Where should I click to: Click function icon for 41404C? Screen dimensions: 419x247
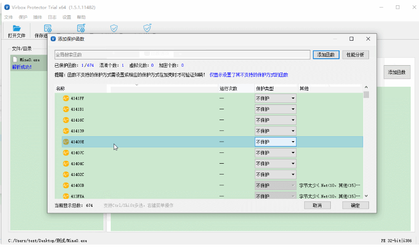tap(66, 164)
